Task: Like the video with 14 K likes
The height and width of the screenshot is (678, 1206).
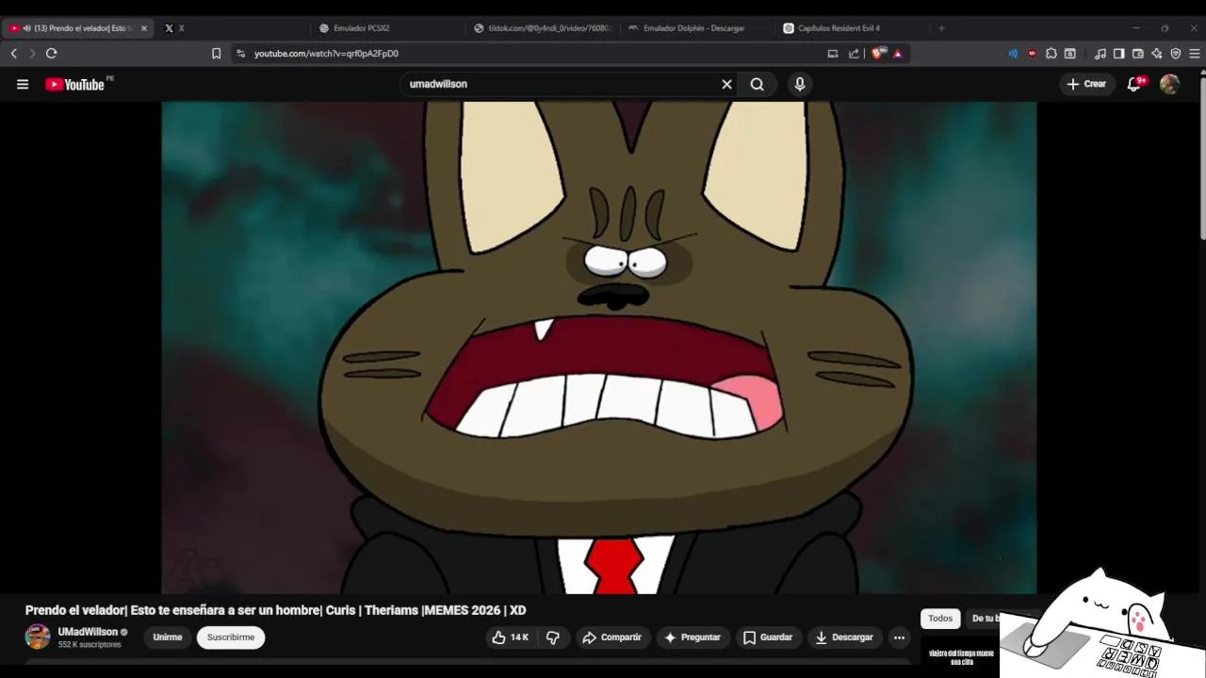Action: (510, 638)
